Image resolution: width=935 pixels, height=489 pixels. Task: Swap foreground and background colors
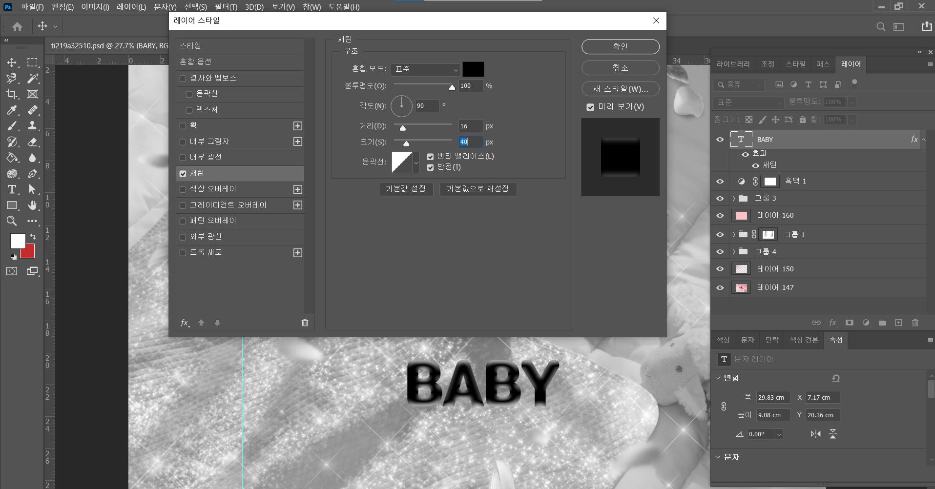pyautogui.click(x=33, y=236)
